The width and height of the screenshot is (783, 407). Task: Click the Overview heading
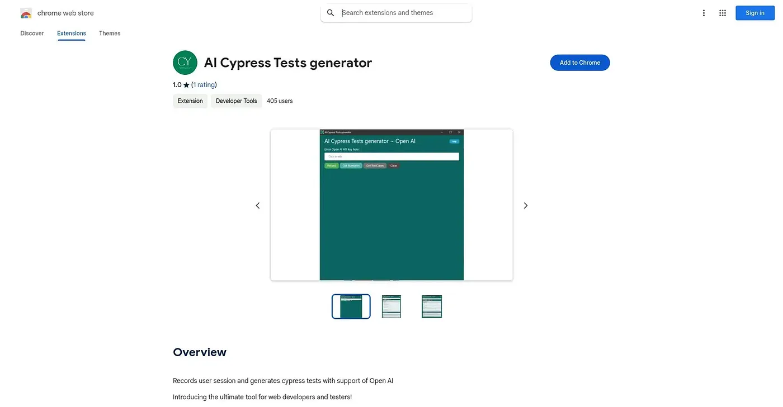[200, 352]
